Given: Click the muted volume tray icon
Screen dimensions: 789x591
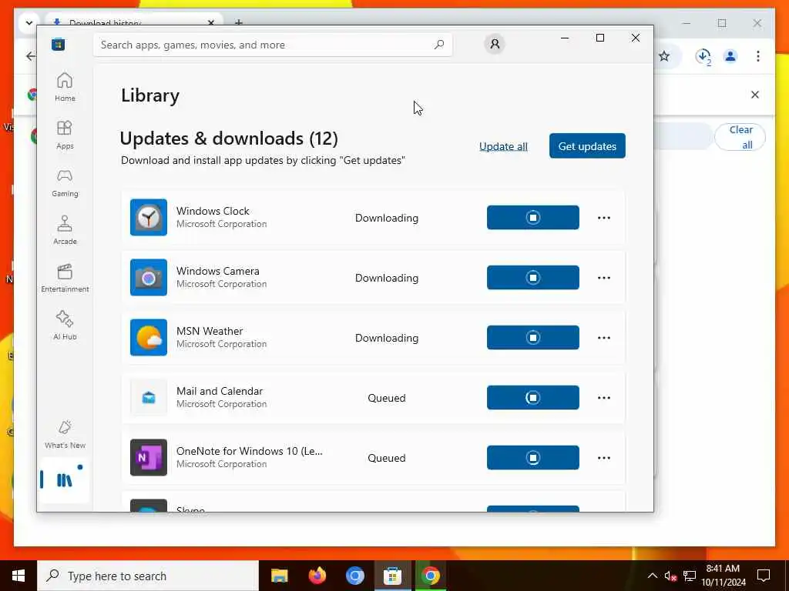Looking at the screenshot, I should tap(670, 576).
